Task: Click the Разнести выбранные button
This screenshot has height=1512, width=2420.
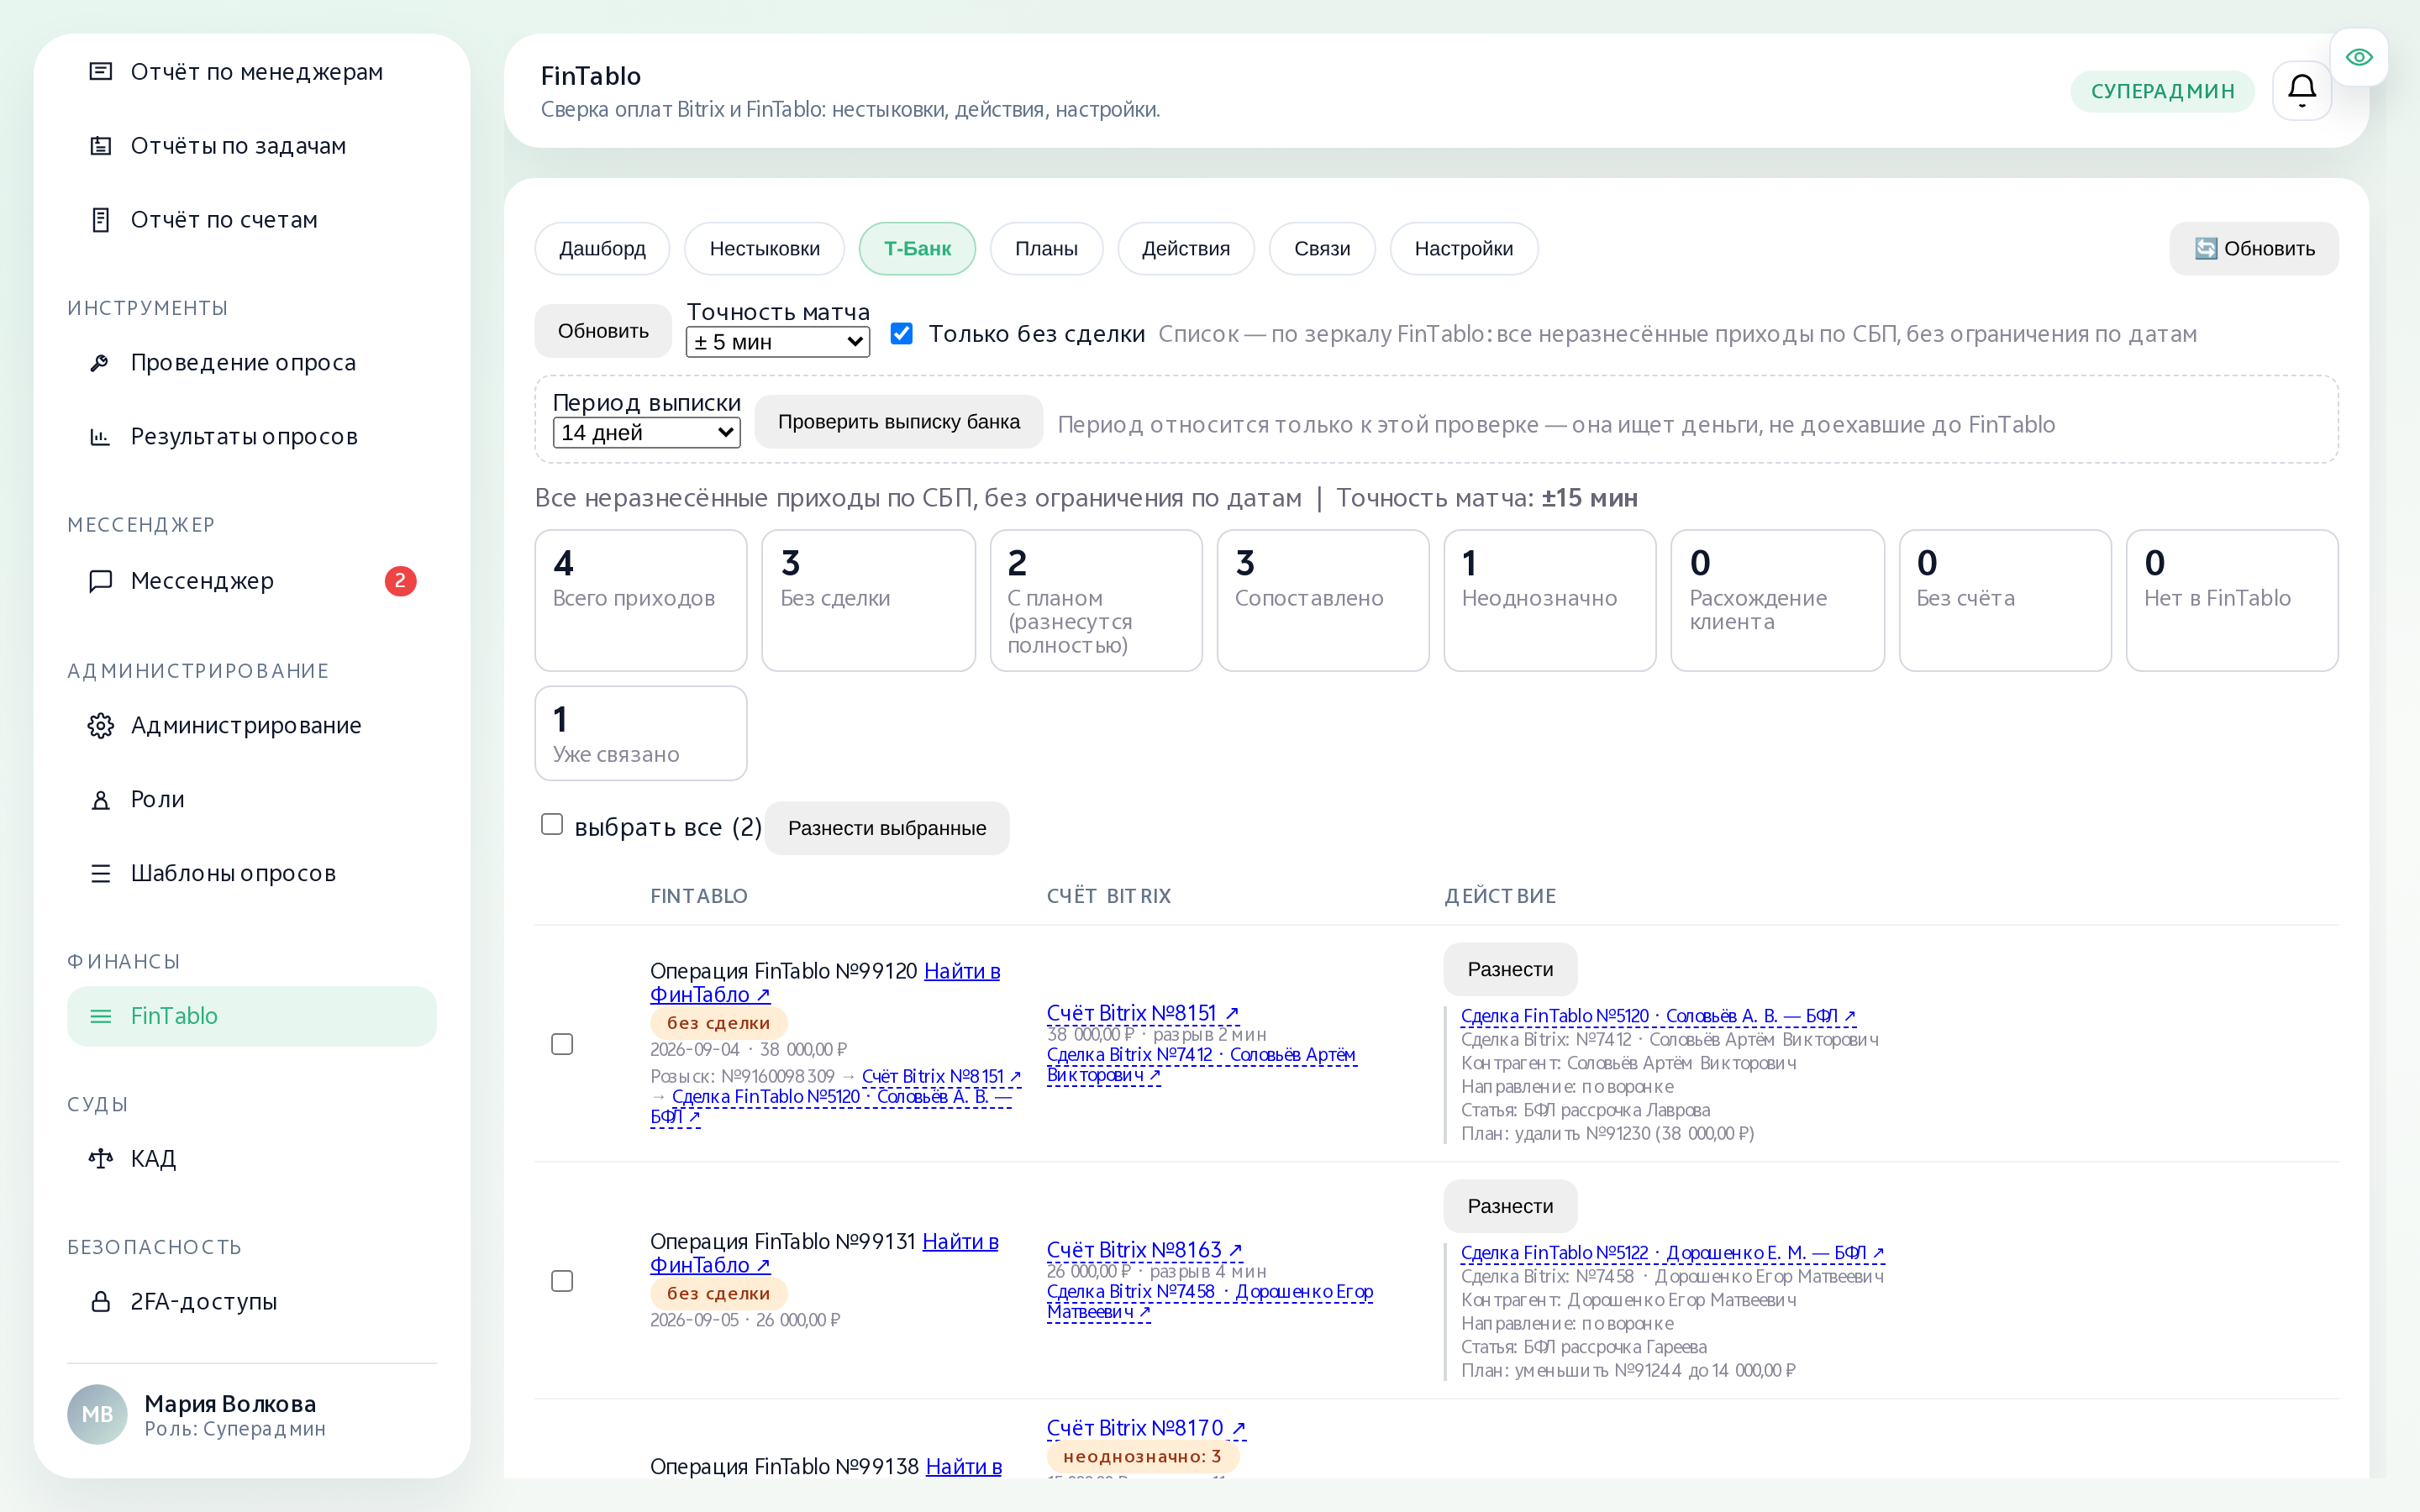Action: click(887, 828)
